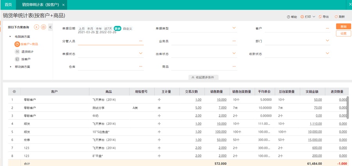Click the 退货数量 column header
Viewport: 352px width, 166px height.
coord(337,92)
